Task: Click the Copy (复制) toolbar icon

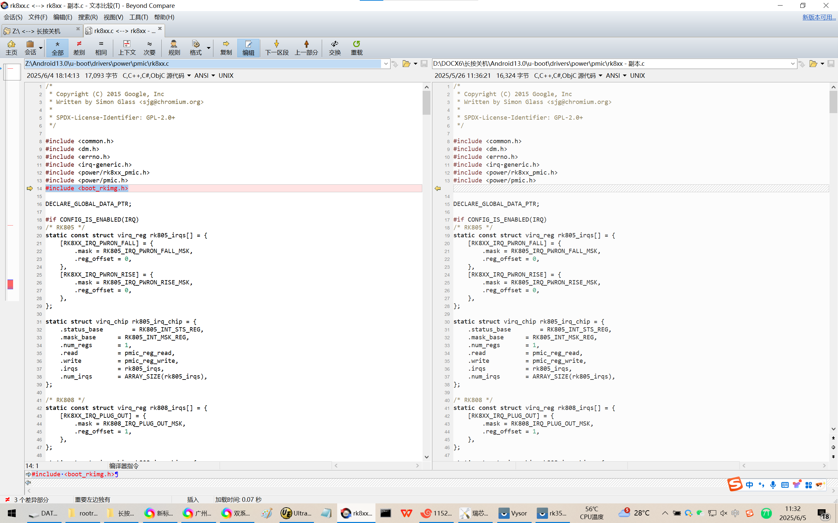Action: [x=226, y=47]
